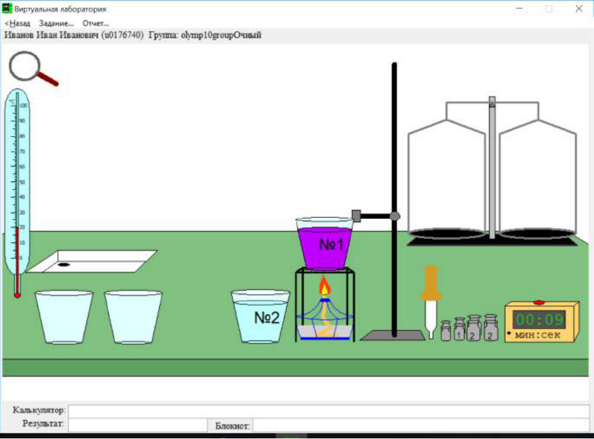Click the second empty beaker
Screen dimensions: 594x439
tap(133, 317)
